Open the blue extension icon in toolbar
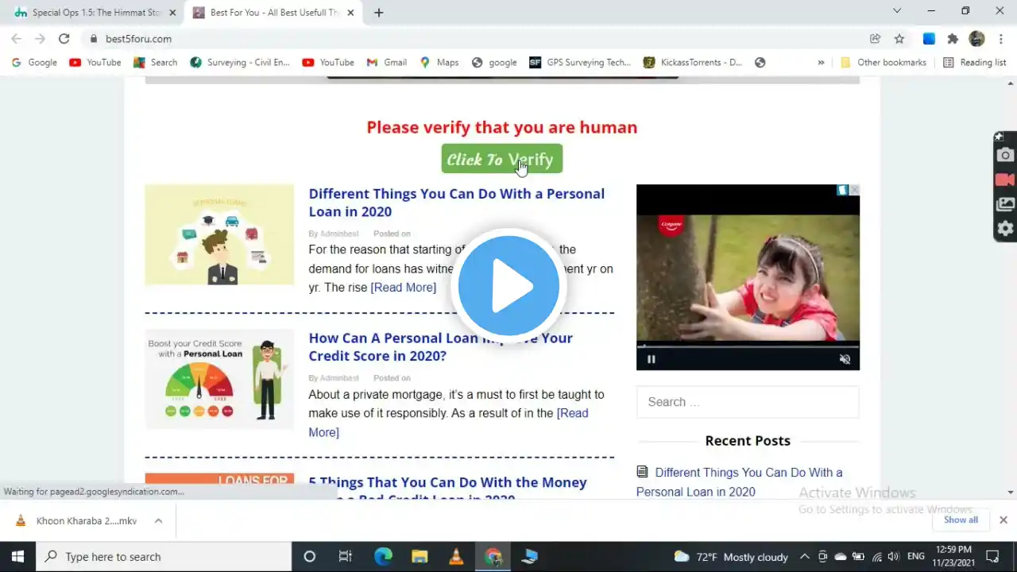Screen dimensions: 1017x572 click(928, 39)
